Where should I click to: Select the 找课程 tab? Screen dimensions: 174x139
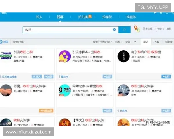click(107, 17)
